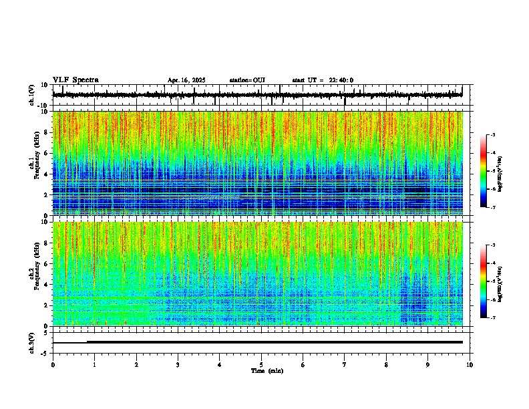
Task: Click the "-3" label on ch.1 color bar
Action: click(493, 134)
